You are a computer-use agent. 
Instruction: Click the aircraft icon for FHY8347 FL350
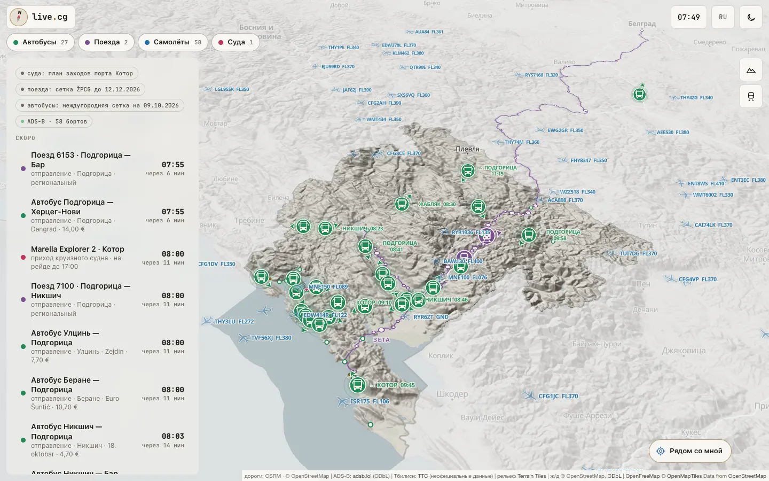click(x=563, y=160)
